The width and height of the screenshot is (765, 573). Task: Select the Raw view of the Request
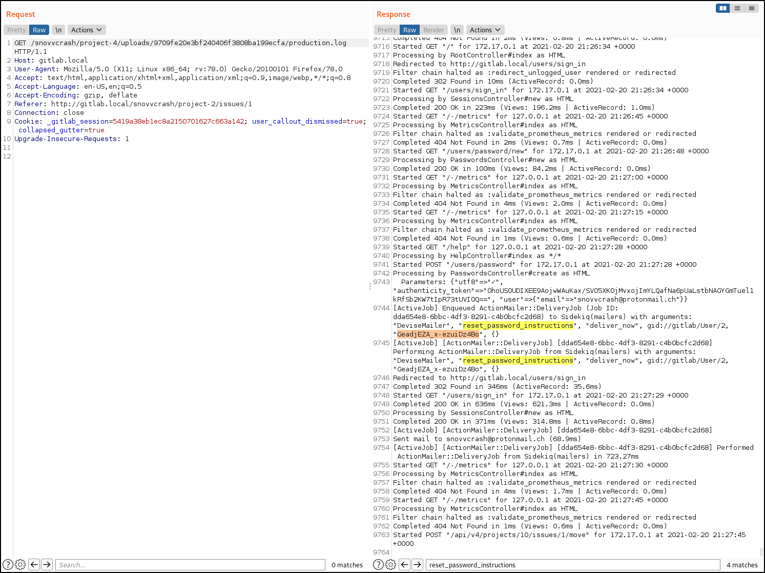(38, 29)
